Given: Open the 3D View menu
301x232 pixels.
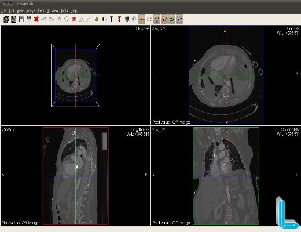Looking at the screenshot, I should [53, 10].
